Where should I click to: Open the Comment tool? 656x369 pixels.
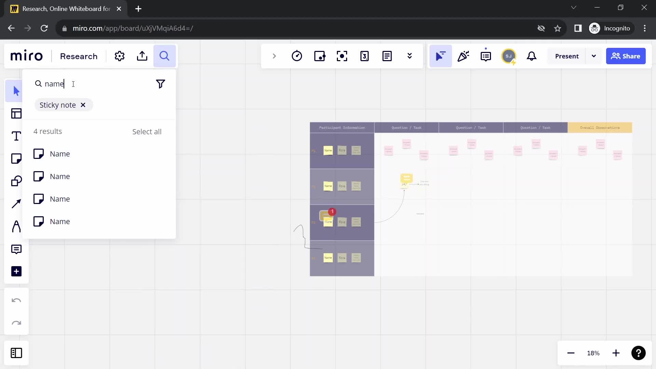click(16, 248)
